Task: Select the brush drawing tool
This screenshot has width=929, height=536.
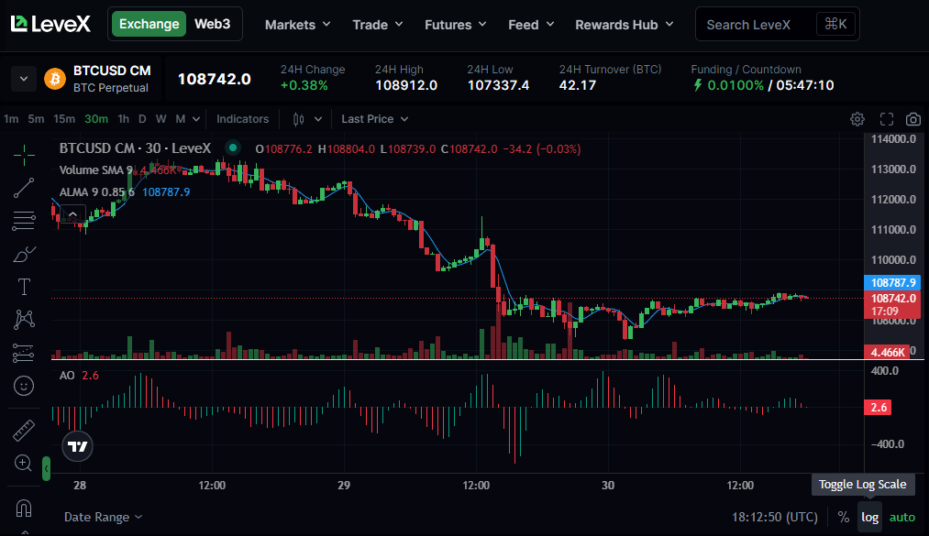Action: coord(24,255)
